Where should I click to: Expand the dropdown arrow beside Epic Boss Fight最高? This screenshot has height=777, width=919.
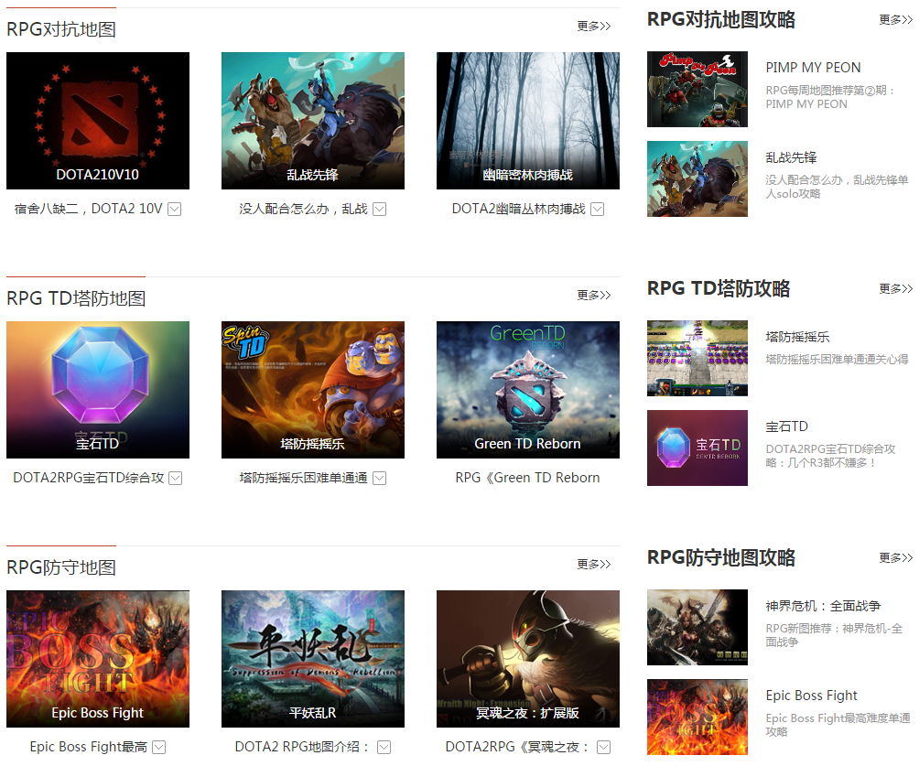pyautogui.click(x=159, y=747)
